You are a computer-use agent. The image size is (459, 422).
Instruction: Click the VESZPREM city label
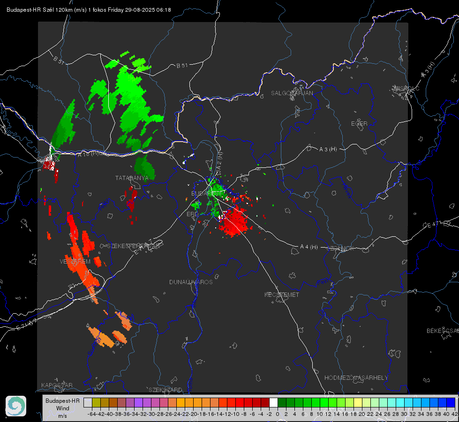75,262
